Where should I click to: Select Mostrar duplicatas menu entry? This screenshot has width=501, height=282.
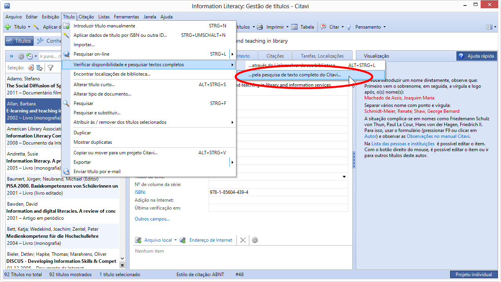point(149,142)
